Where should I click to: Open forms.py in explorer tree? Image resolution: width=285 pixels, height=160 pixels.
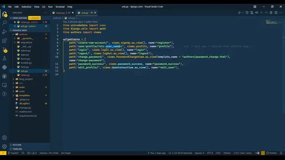(29, 59)
